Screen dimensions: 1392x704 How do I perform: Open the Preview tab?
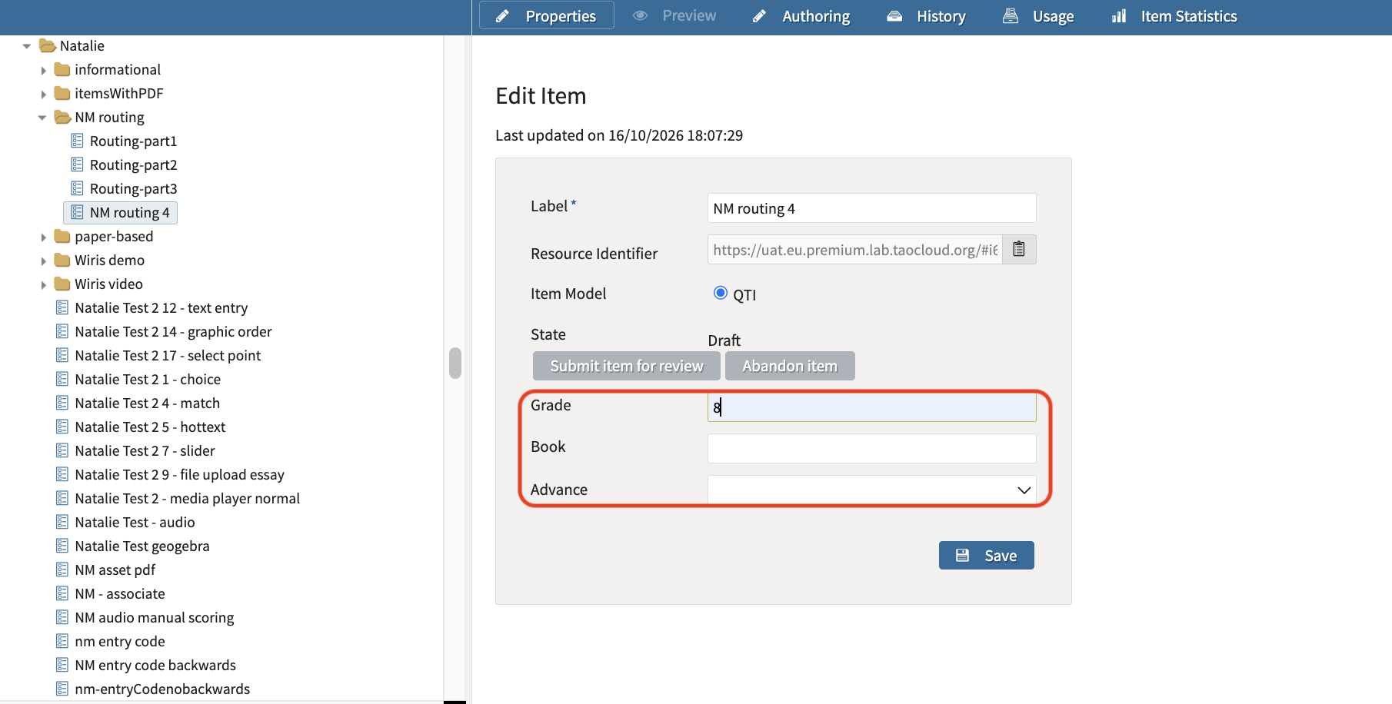point(674,16)
